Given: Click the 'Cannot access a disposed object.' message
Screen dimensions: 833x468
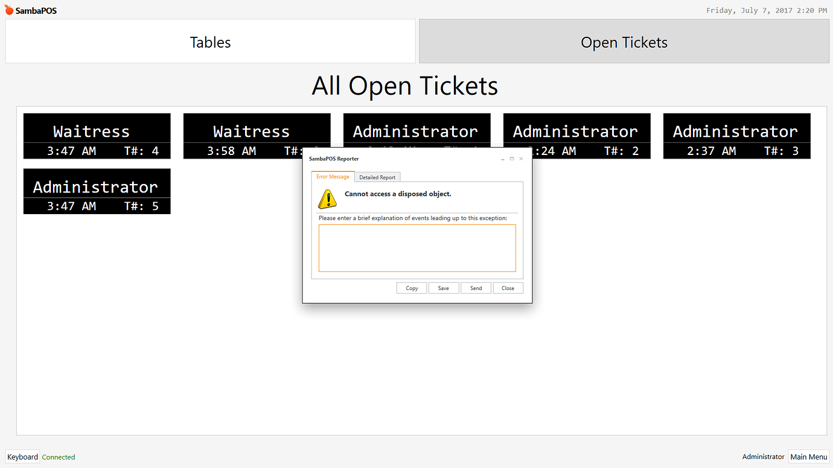Looking at the screenshot, I should pos(398,194).
